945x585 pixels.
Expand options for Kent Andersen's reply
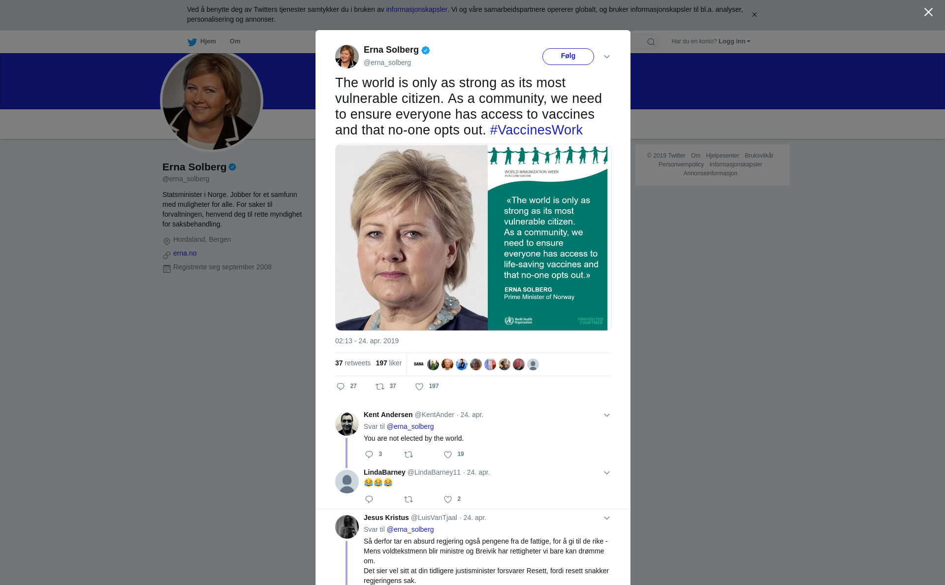pos(607,415)
